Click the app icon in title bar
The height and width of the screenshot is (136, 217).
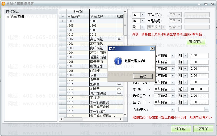coord(3,4)
